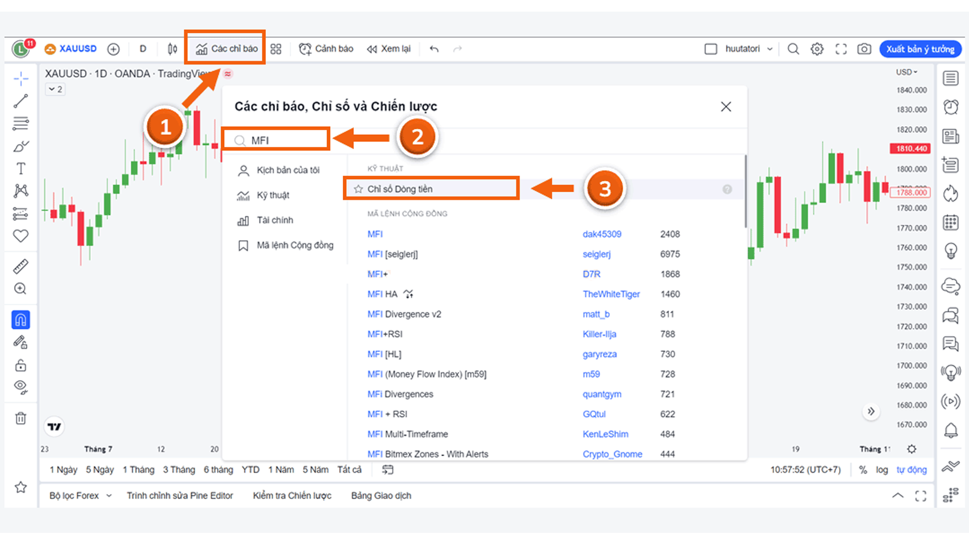The image size is (969, 545).
Task: Click the indicator list vertical scrollbar
Action: tap(745, 192)
